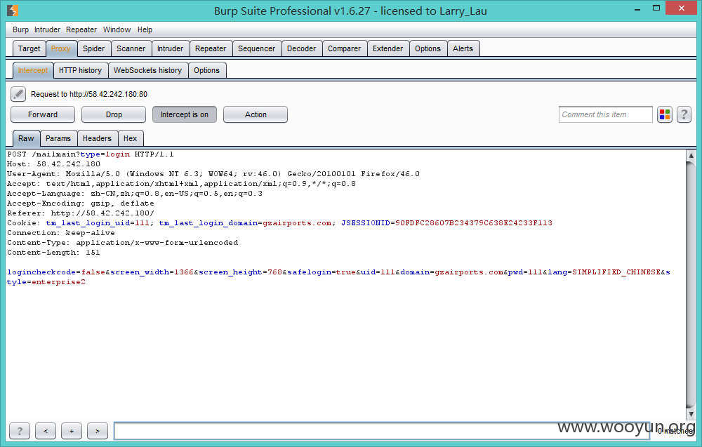Screen dimensions: 702x447
Task: Open the main Options tab
Action: 428,48
